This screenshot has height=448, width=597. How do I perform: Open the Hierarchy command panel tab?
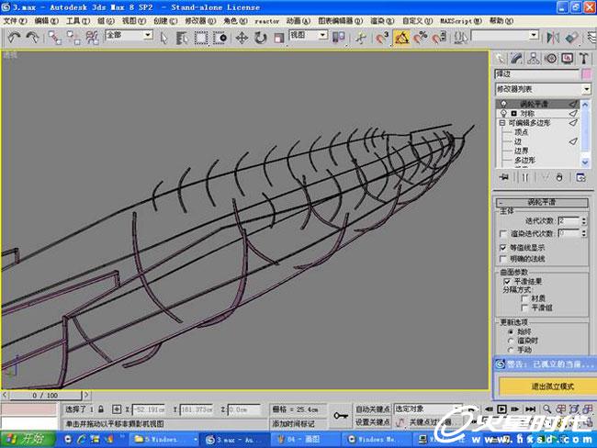(534, 58)
